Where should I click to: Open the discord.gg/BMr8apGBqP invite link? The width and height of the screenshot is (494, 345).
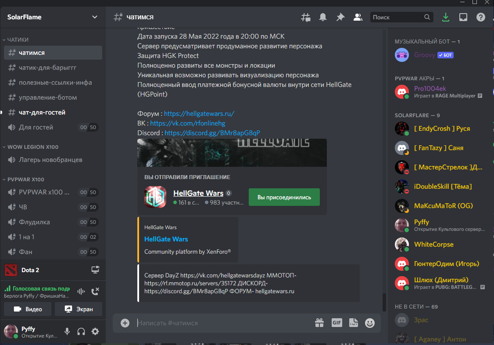(x=212, y=133)
